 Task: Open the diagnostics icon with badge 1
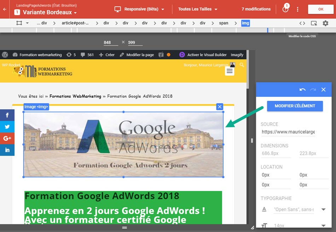click(286, 9)
